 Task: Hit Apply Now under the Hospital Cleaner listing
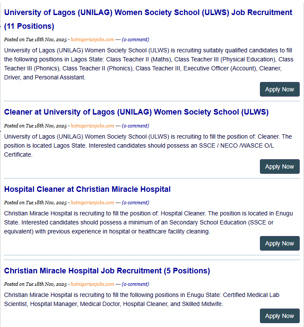point(279,243)
